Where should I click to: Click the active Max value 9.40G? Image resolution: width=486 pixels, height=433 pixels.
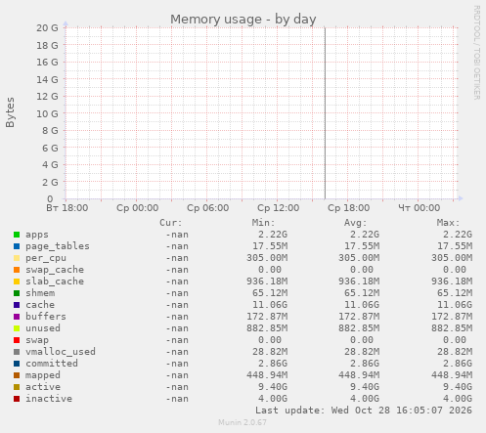tap(458, 387)
